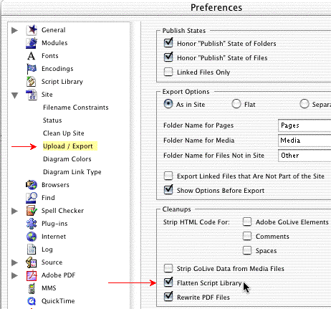Open the Modules preferences icon
The width and height of the screenshot is (331, 309).
(x=32, y=43)
